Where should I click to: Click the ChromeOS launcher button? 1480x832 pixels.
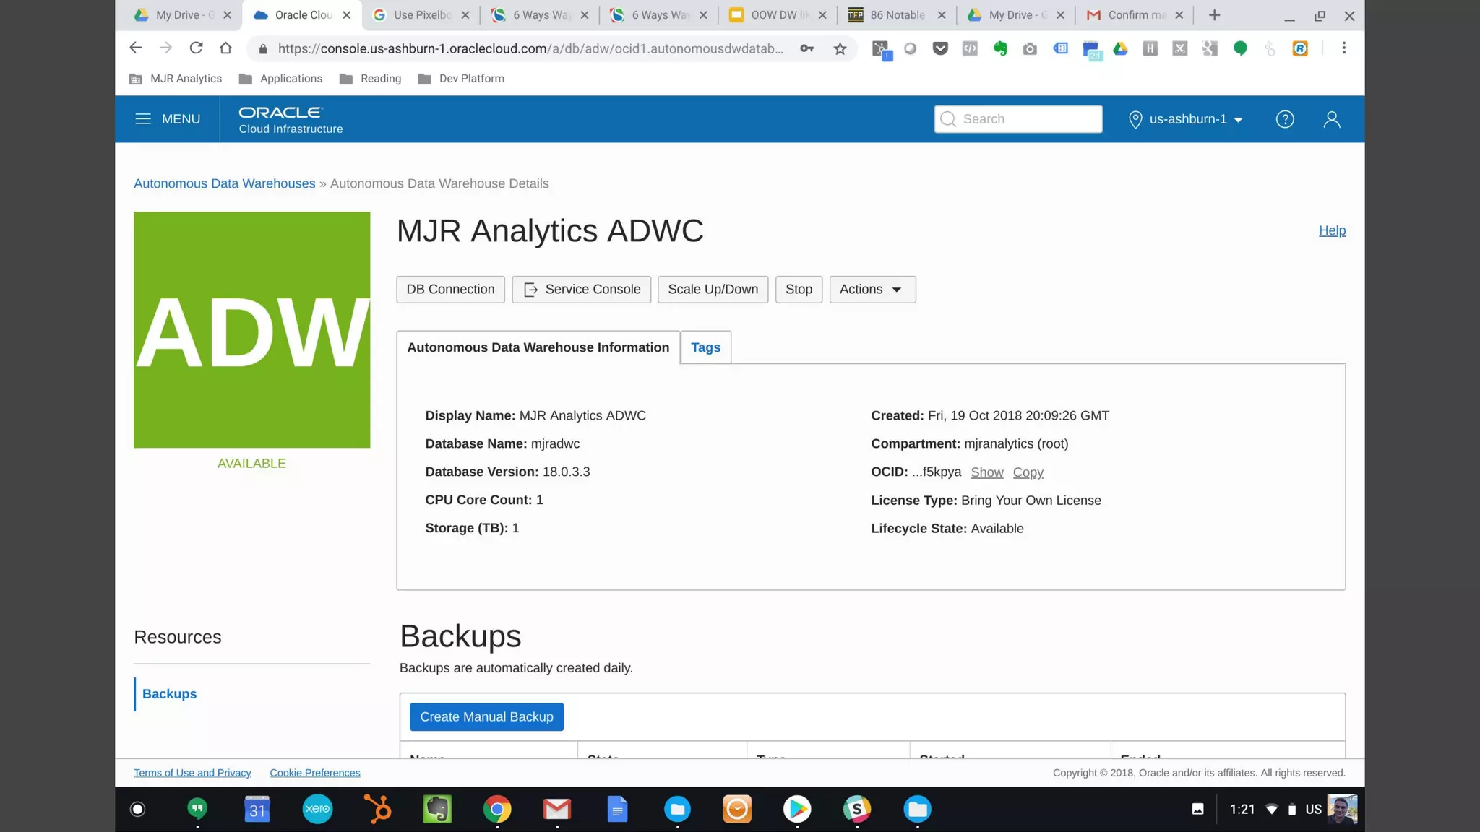tap(137, 809)
